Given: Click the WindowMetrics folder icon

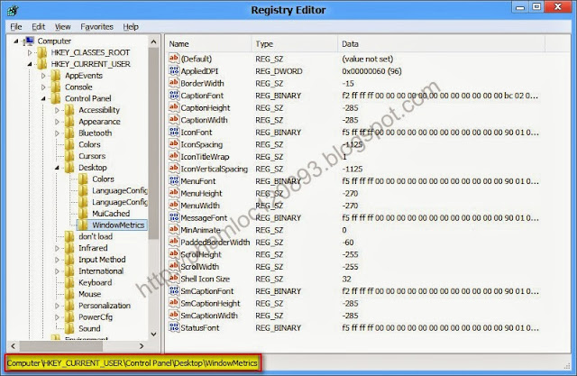Looking at the screenshot, I should pos(83,225).
